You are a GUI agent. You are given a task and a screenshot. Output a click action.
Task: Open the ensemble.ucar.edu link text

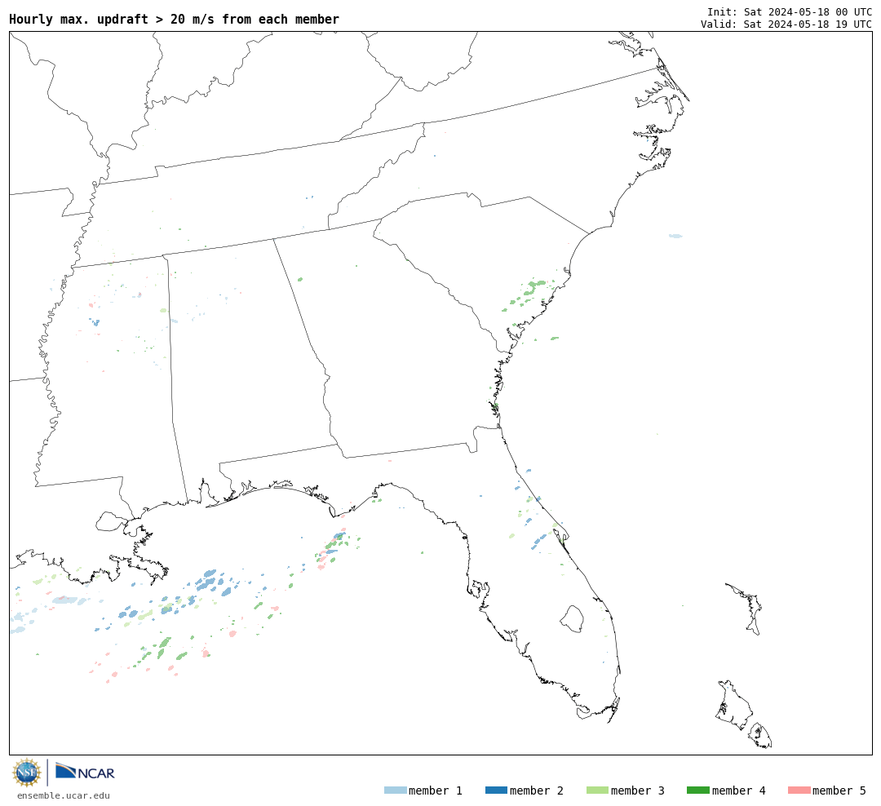(64, 795)
